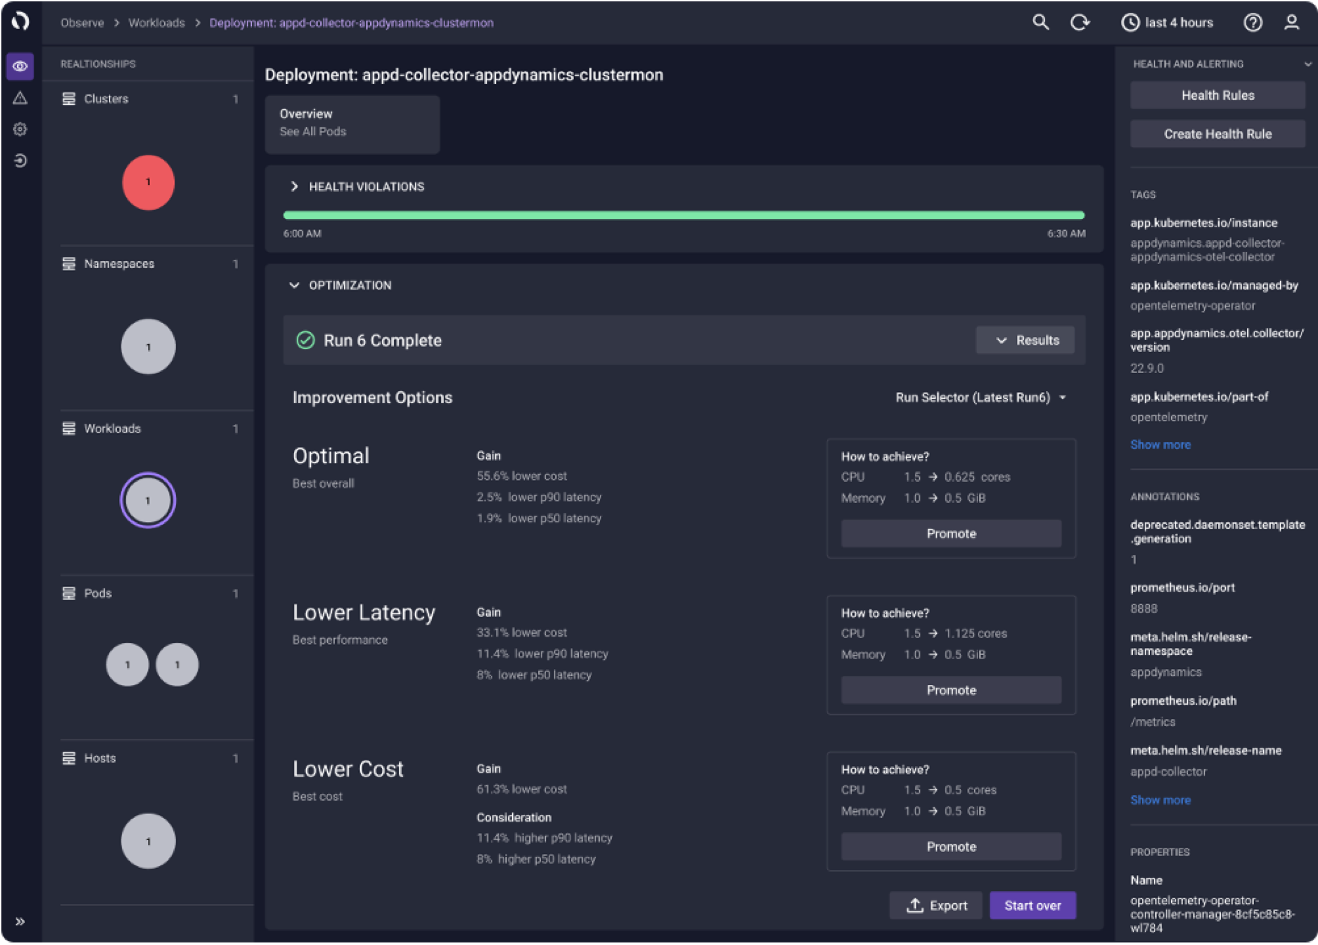The width and height of the screenshot is (1318, 945).
Task: Go to Observe breadcrumb
Action: pyautogui.click(x=82, y=23)
